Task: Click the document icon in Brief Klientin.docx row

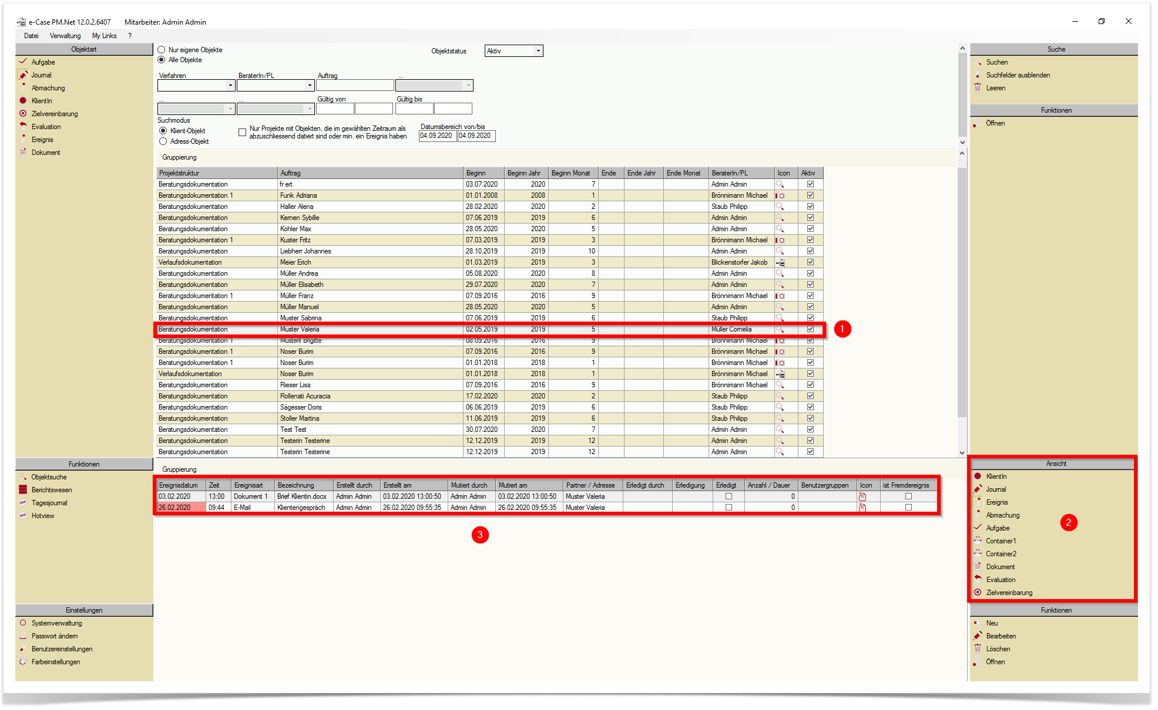Action: pyautogui.click(x=862, y=496)
